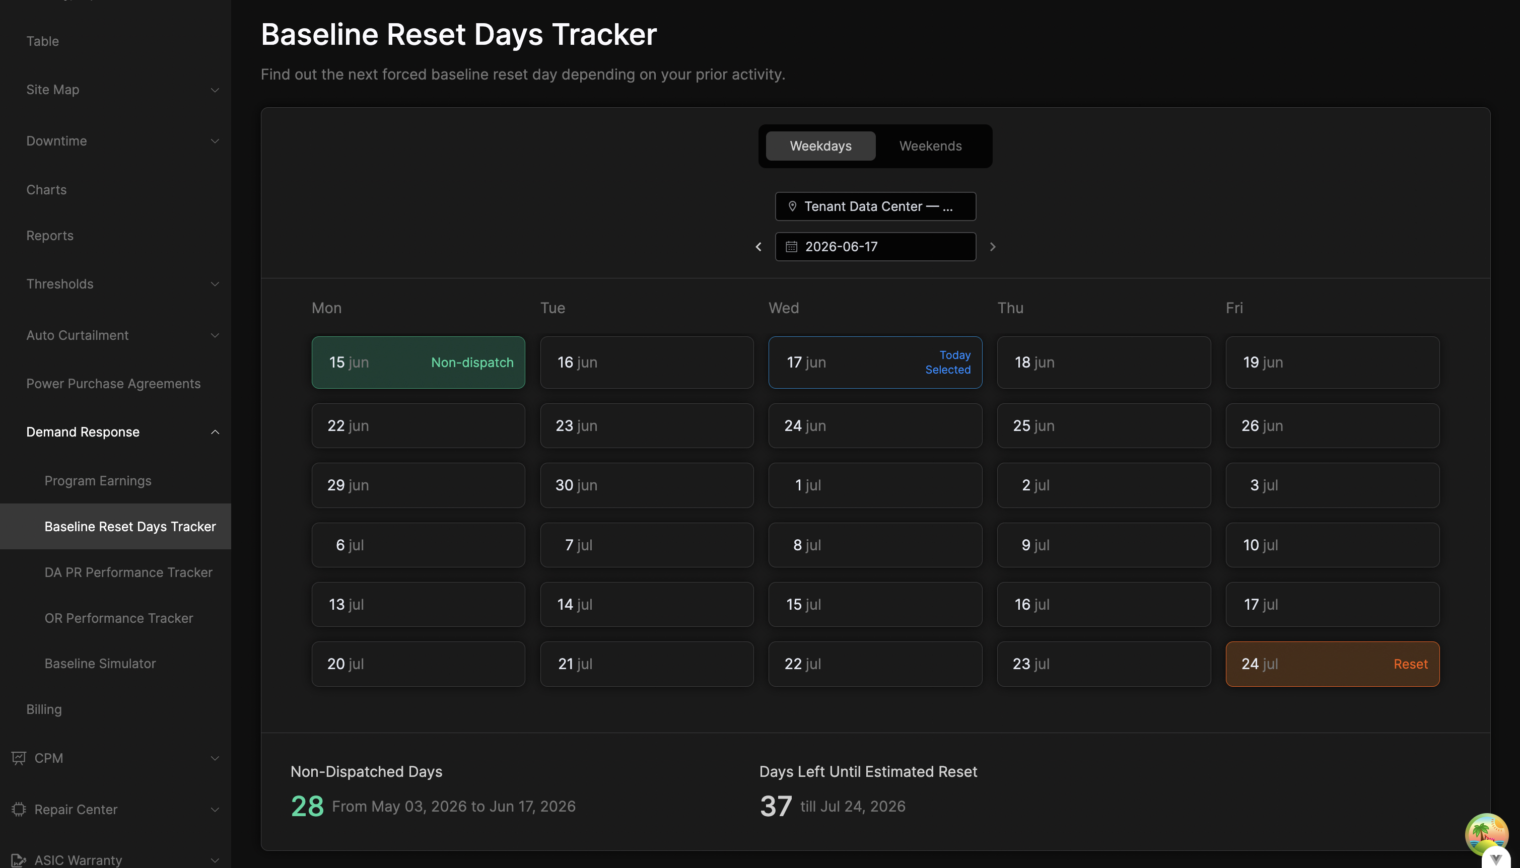Select the 22 jun day cell
The width and height of the screenshot is (1520, 868).
point(418,425)
